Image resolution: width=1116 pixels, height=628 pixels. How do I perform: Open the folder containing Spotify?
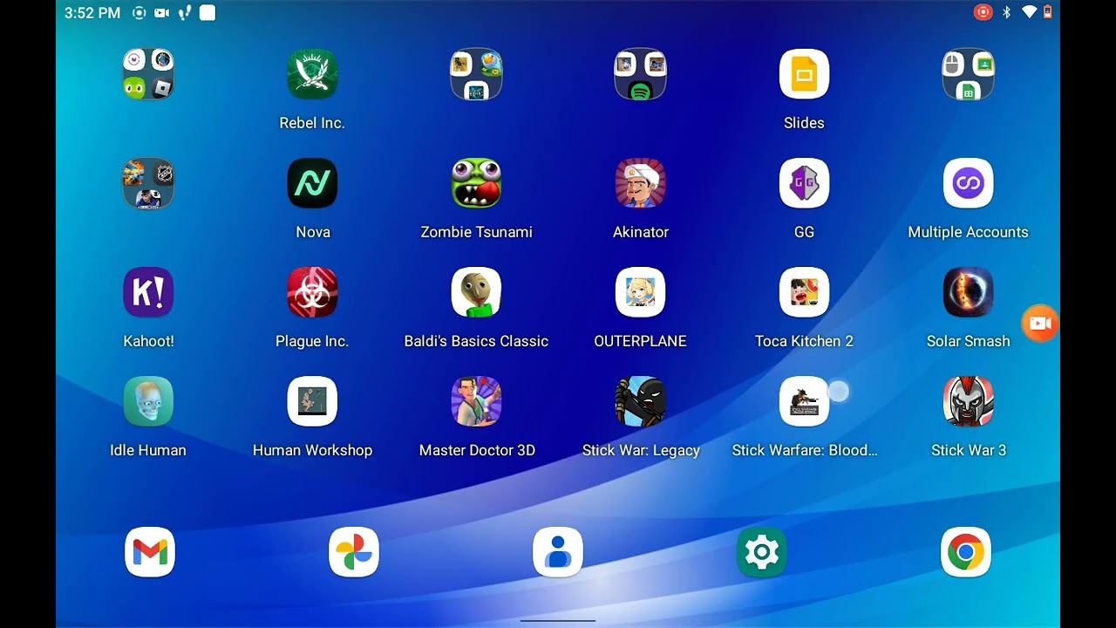point(640,74)
